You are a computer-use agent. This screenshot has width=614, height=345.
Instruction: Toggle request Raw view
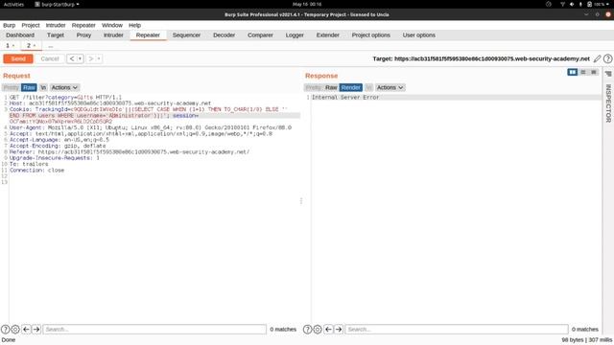point(29,87)
